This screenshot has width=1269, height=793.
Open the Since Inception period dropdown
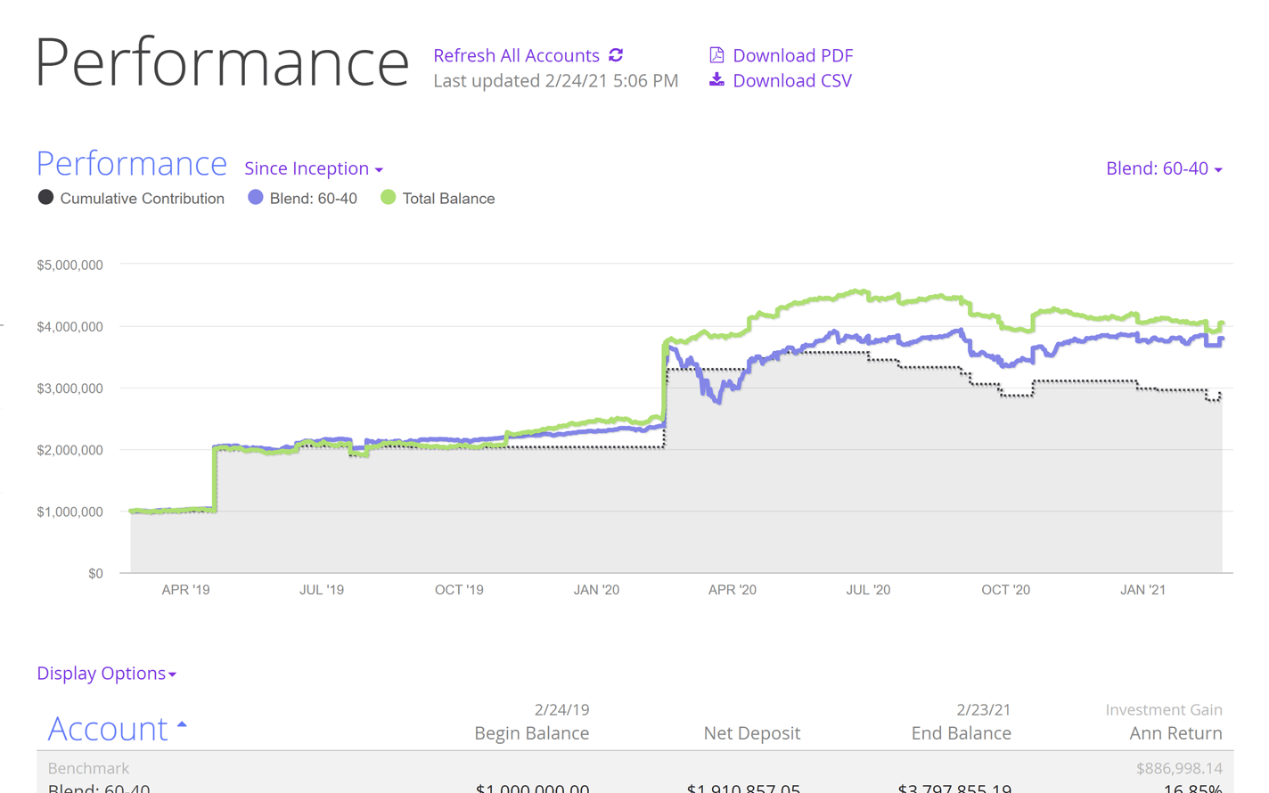tap(314, 168)
